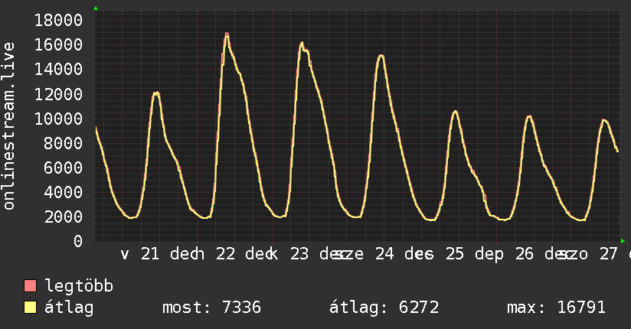Click the yellow átlag legend swatch
The height and width of the screenshot is (329, 631).
click(30, 308)
